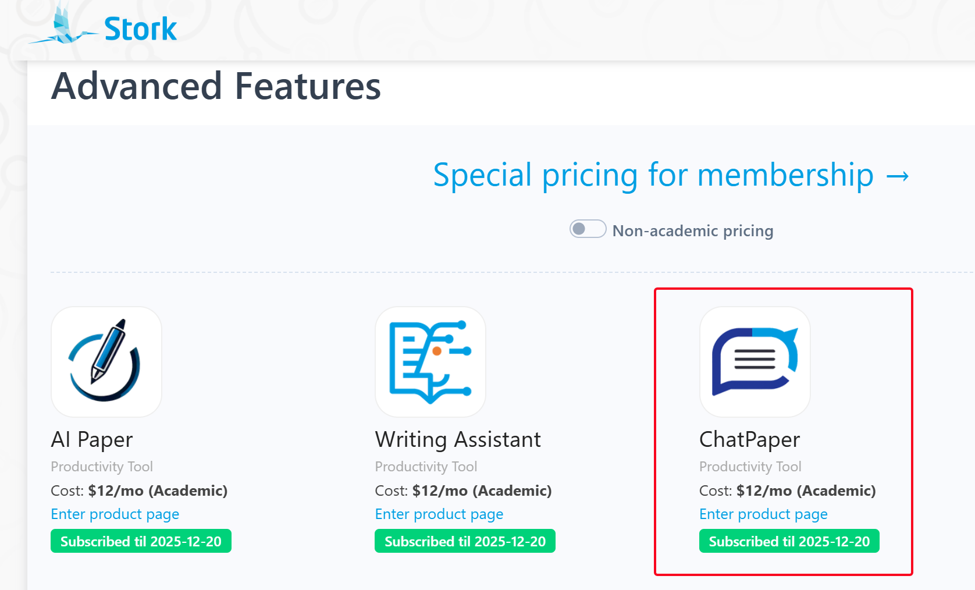
Task: Open the ChatPaper chat bubble icon
Action: tap(755, 362)
